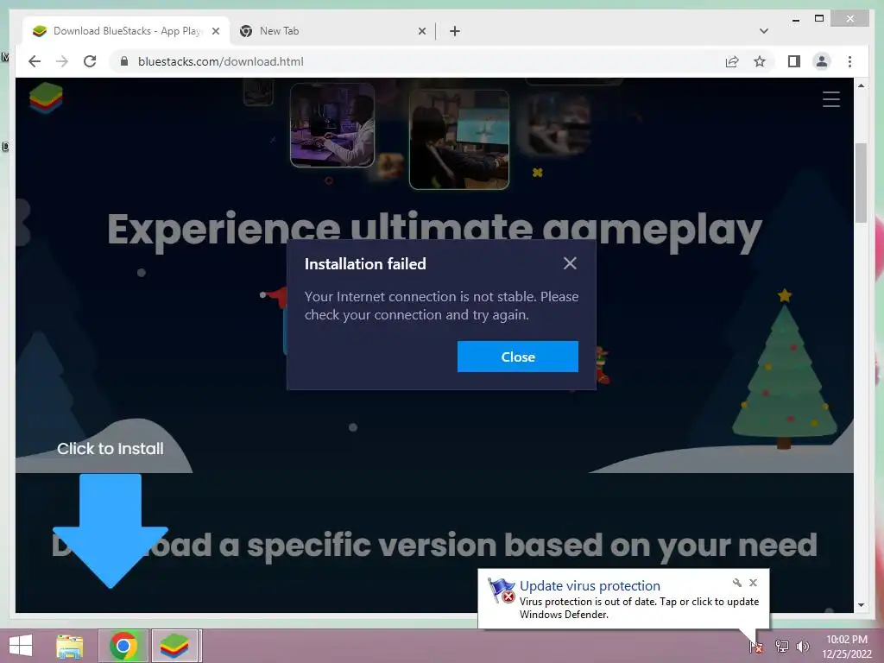Click the padlock site info icon
This screenshot has width=884, height=663.
(x=124, y=61)
